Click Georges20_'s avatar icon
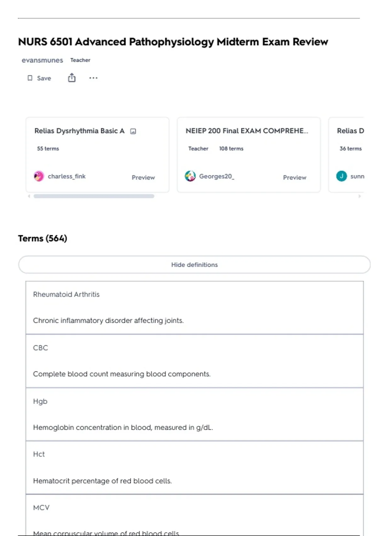The height and width of the screenshot is (536, 378). [x=190, y=176]
